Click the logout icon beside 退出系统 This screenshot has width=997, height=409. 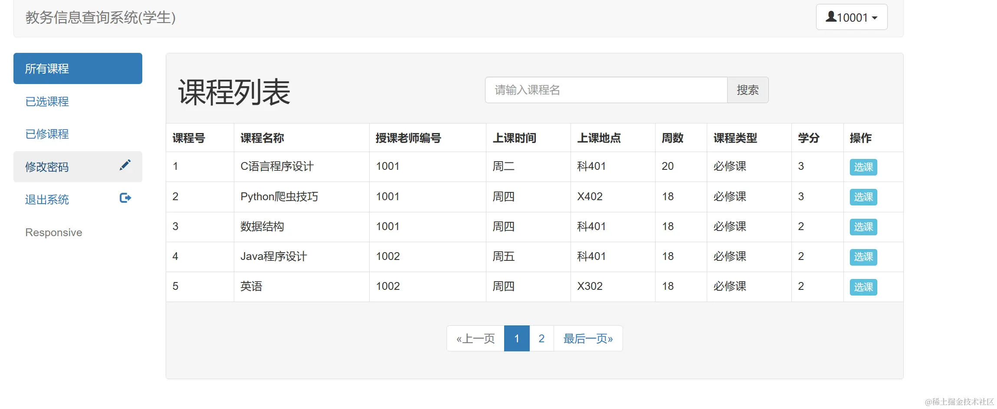(125, 198)
